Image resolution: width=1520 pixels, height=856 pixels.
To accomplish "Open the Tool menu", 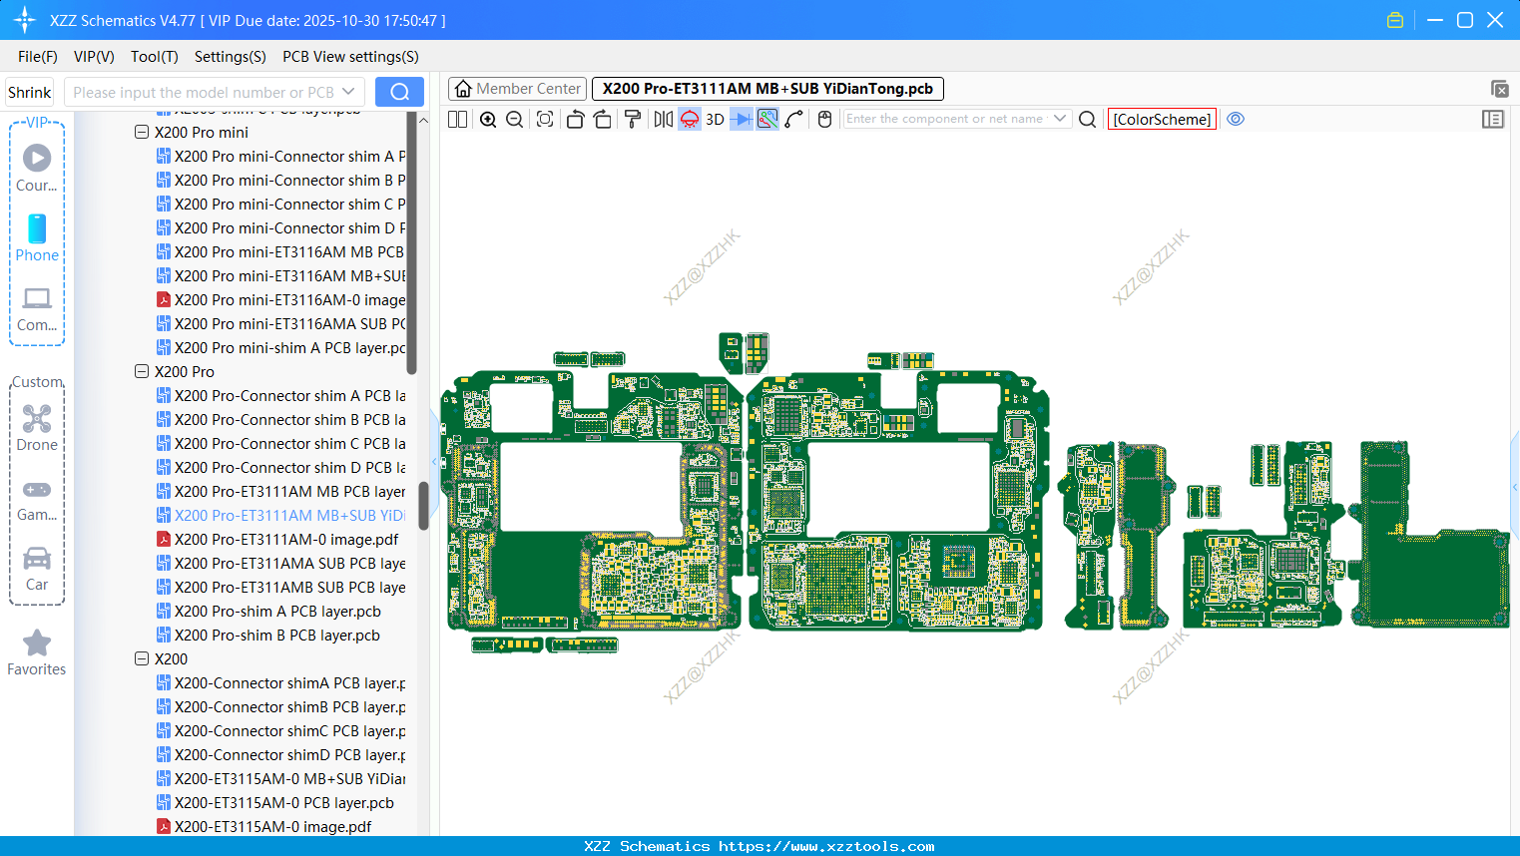I will pos(154,57).
